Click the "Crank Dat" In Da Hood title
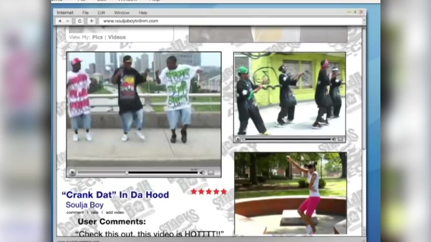431x242 pixels. coord(115,195)
